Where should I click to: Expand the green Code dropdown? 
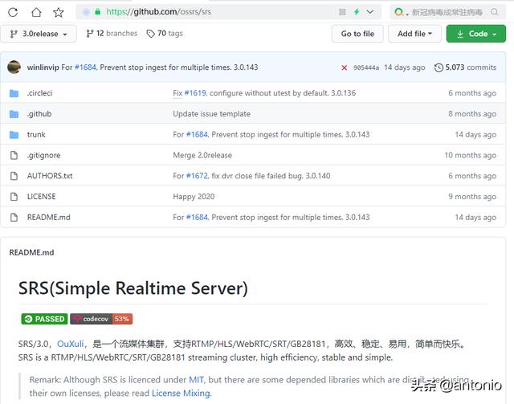tap(476, 34)
